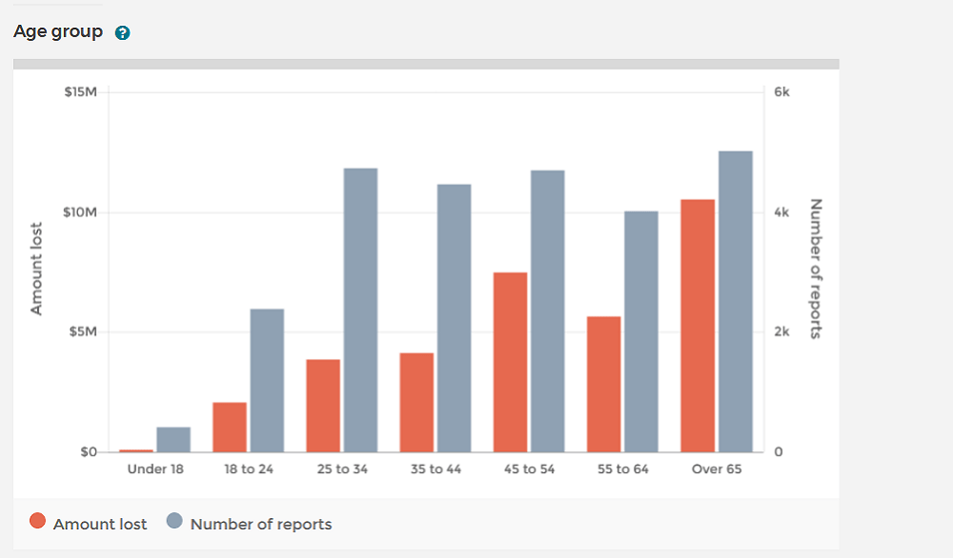This screenshot has height=558, width=953.
Task: Select the Under 18 number of reports bar
Action: tap(173, 439)
